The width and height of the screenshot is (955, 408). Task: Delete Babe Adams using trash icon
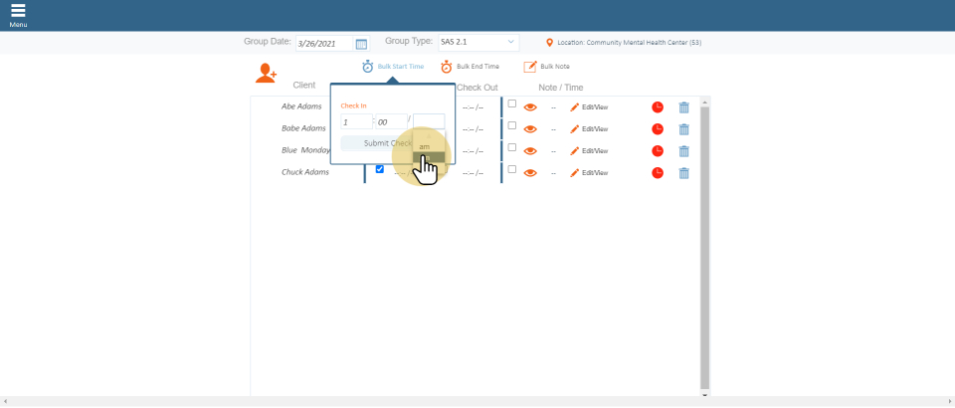click(x=683, y=128)
